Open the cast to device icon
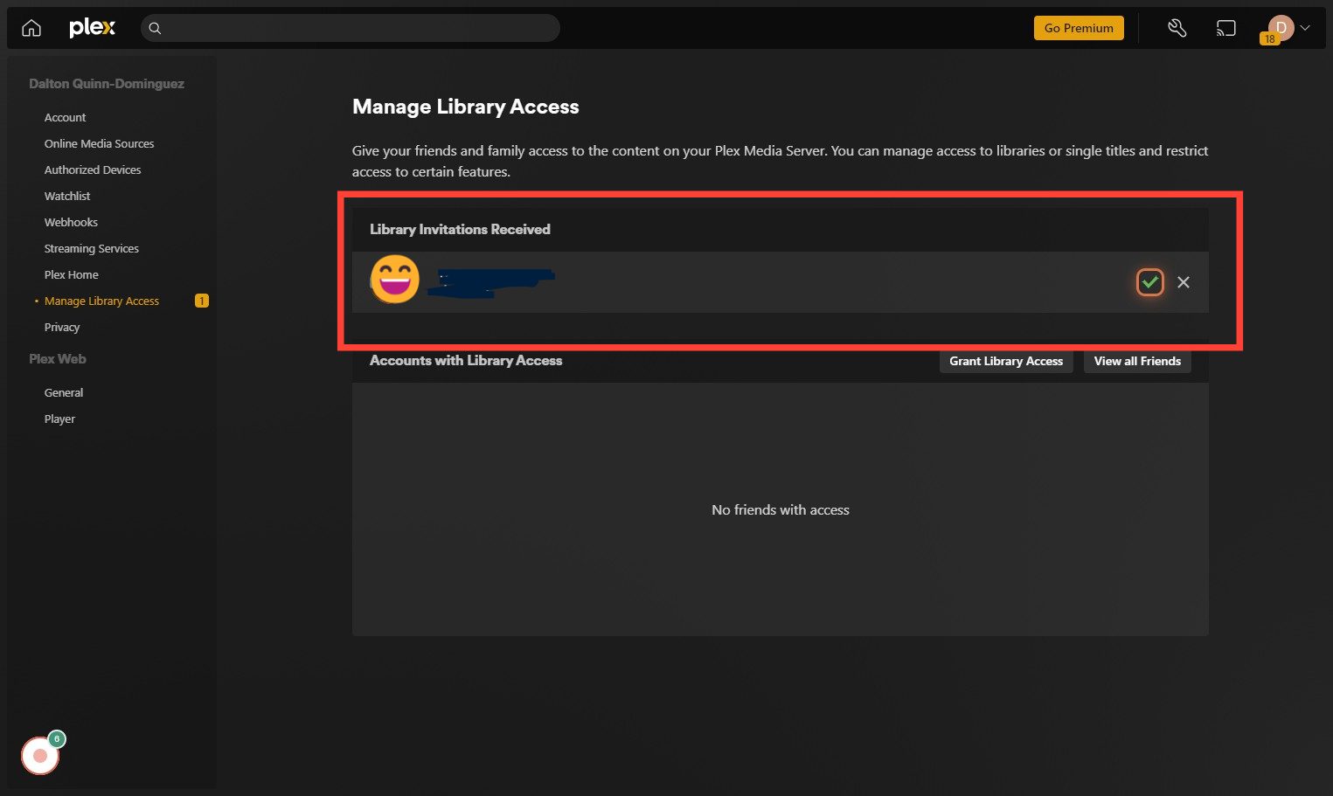Image resolution: width=1333 pixels, height=796 pixels. coord(1226,28)
